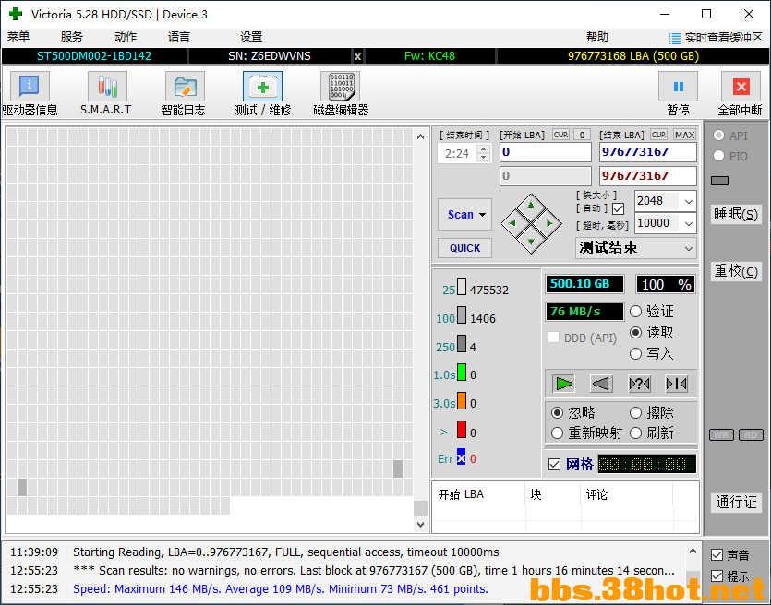
Task: Open the Menu (菜单) menu
Action: tap(18, 37)
